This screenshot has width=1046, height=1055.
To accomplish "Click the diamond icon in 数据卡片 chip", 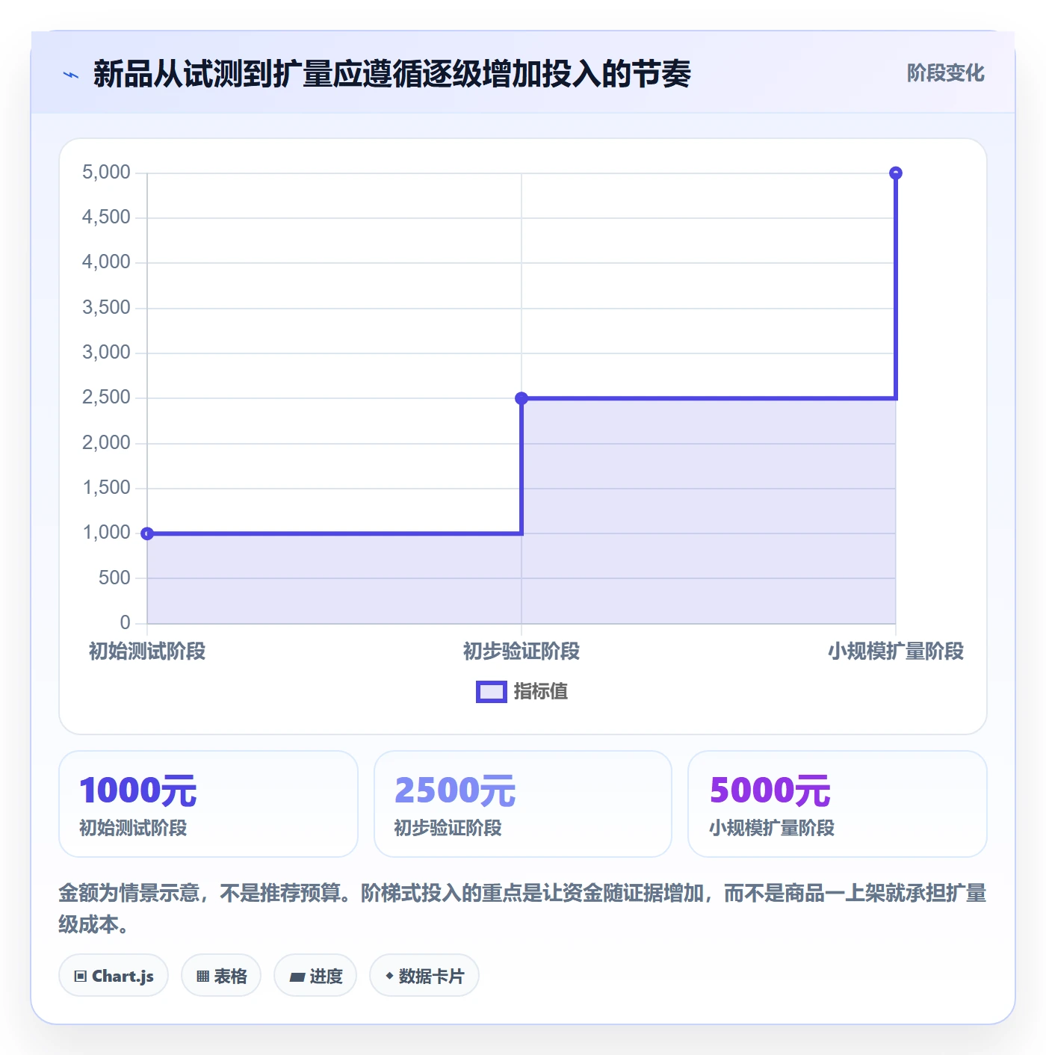I will pyautogui.click(x=389, y=976).
